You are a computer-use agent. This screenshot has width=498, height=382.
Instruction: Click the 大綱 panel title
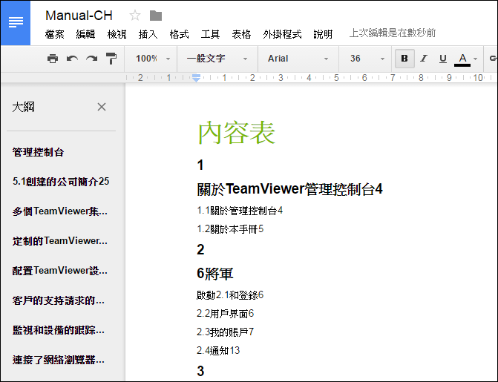point(23,107)
